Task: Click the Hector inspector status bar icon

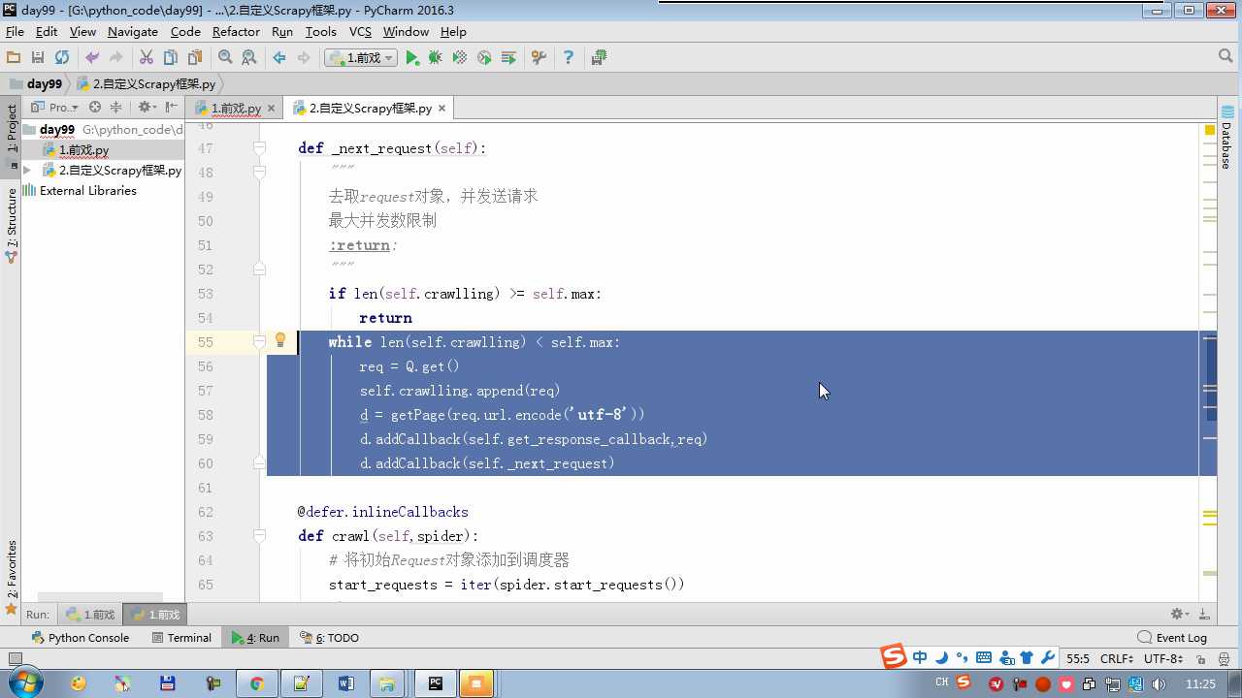Action: 1224,658
